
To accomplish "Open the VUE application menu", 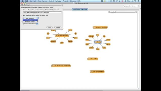I will [26, 1].
